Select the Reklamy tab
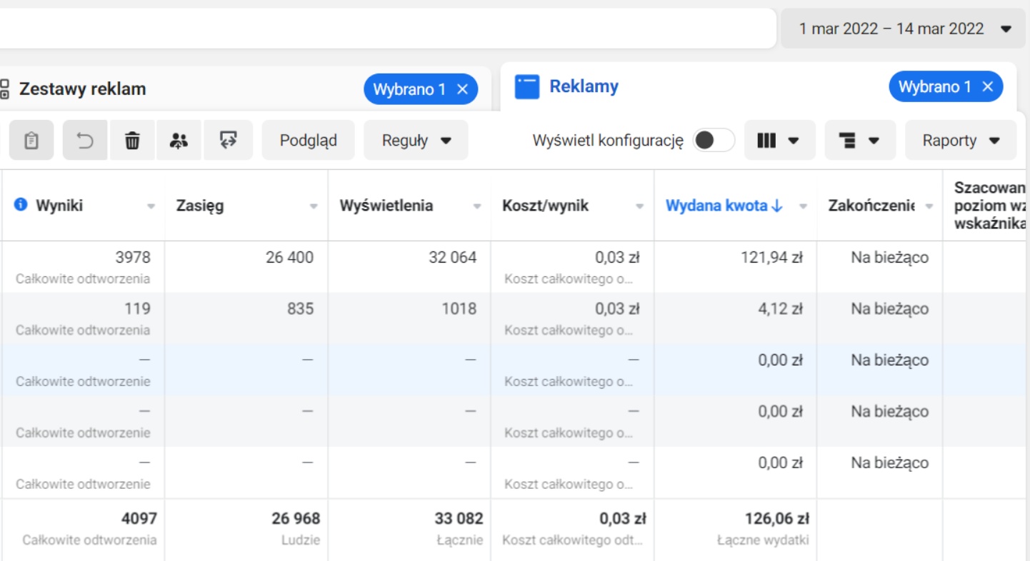This screenshot has height=561, width=1030. (x=583, y=87)
